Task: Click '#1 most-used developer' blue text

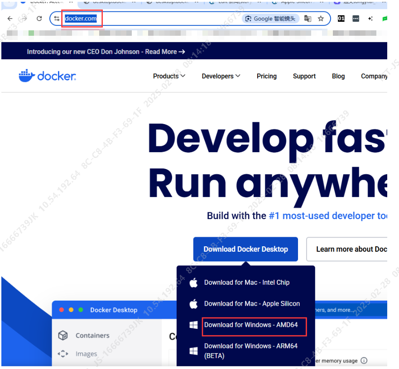Action: (x=328, y=216)
